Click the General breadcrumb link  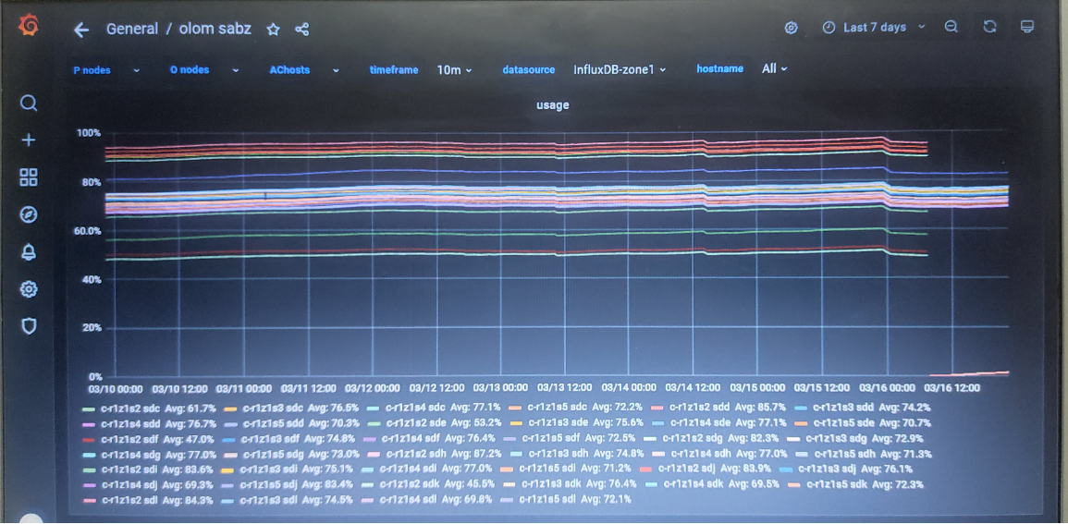[x=132, y=30]
